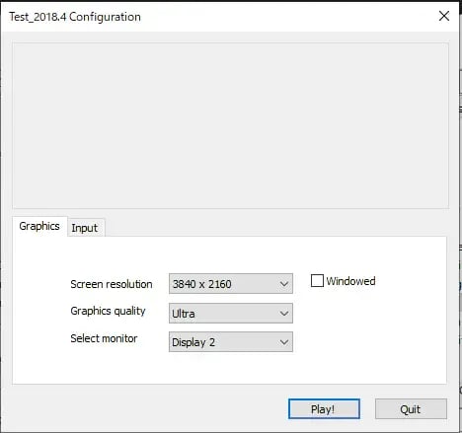Click the Screen resolution label
The width and height of the screenshot is (462, 433).
click(x=112, y=284)
